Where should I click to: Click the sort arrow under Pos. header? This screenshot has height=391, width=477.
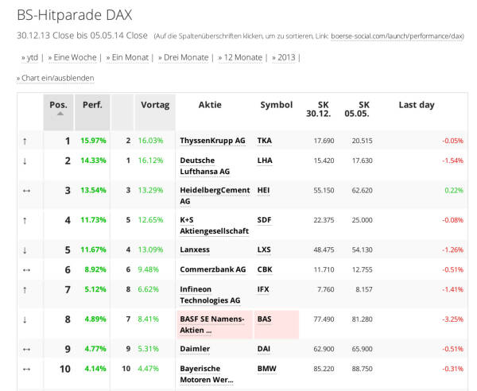coord(59,114)
